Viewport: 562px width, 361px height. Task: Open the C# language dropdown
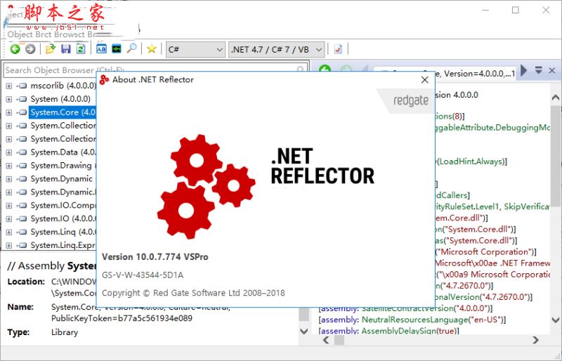(x=195, y=49)
